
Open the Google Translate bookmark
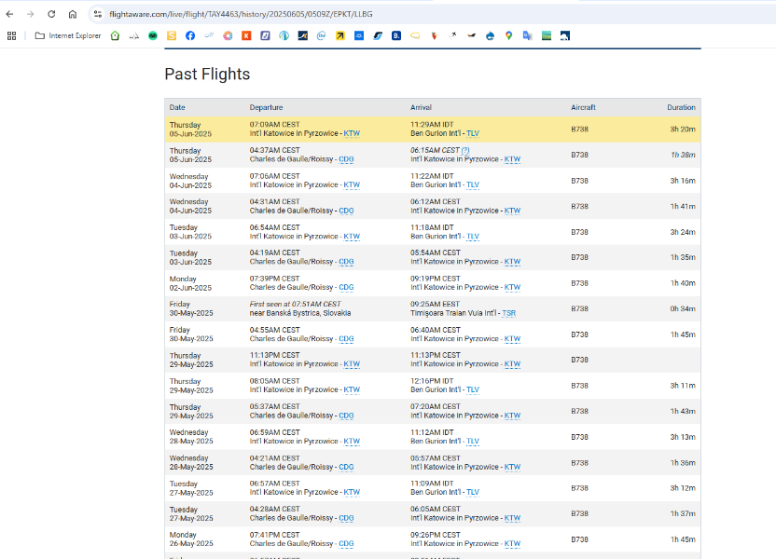(528, 35)
